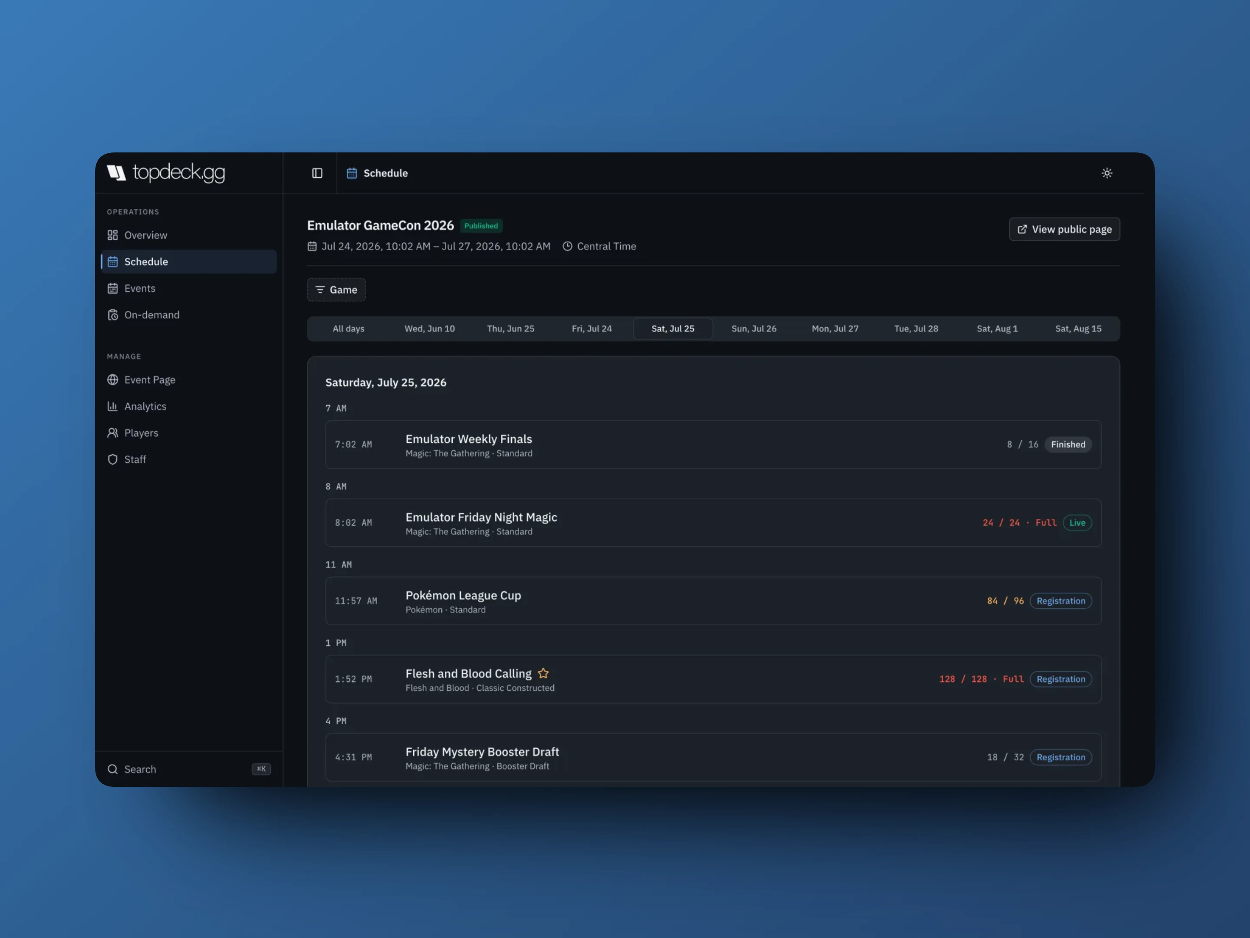Click the topdeck.gg logo
The height and width of the screenshot is (938, 1250).
point(166,172)
